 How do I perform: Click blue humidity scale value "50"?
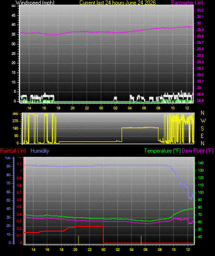[x=8, y=200]
